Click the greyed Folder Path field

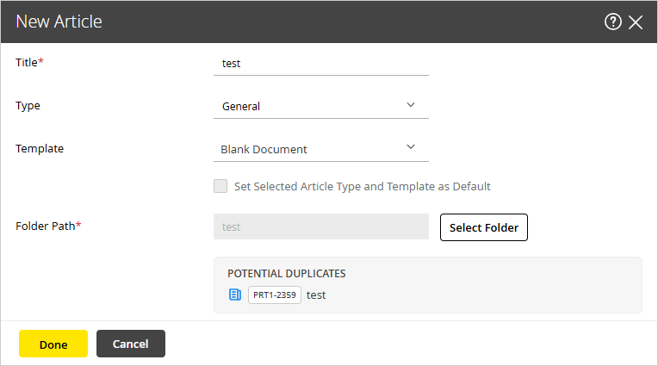pos(320,226)
